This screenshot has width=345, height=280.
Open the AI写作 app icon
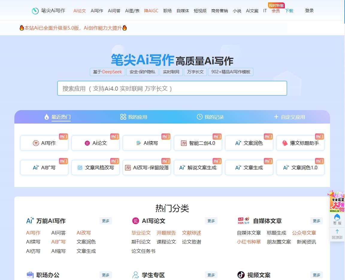(x=44, y=143)
